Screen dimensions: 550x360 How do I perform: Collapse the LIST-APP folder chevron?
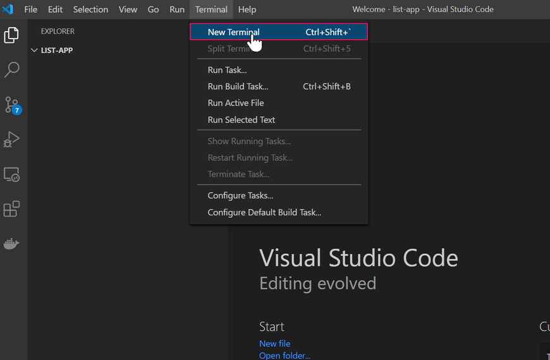pyautogui.click(x=34, y=50)
